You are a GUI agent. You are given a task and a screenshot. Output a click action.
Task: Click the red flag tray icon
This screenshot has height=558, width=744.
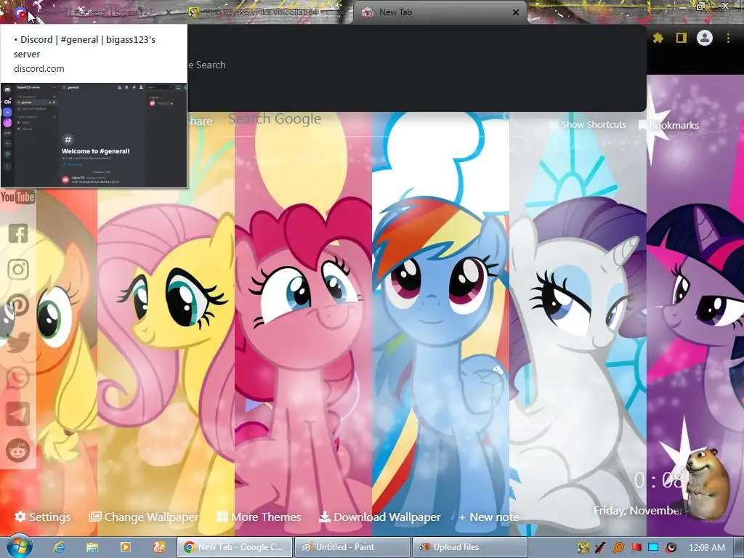click(x=636, y=548)
